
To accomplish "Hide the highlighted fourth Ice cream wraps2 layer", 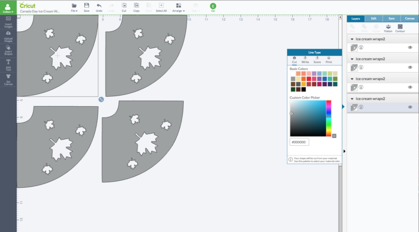I will coord(410,107).
